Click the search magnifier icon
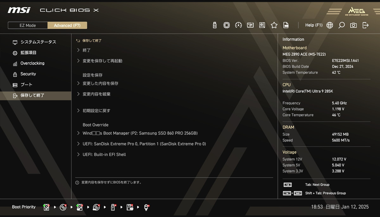380x217 pixels. (342, 25)
